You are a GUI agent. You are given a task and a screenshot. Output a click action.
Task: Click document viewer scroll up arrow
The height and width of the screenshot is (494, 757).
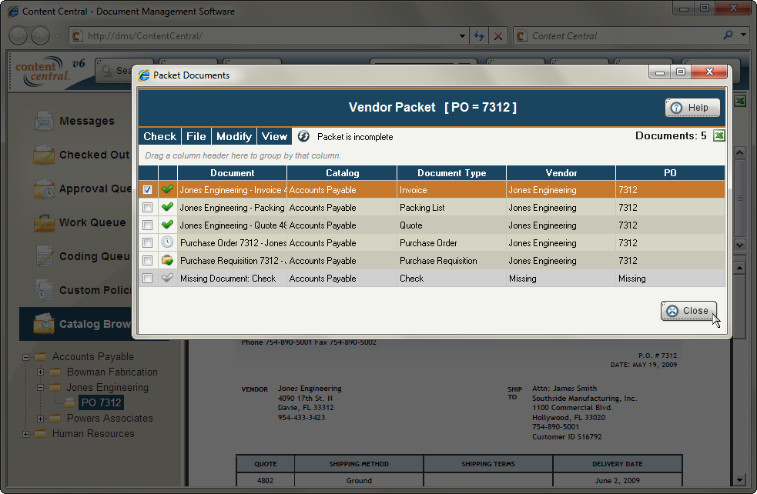[739, 267]
